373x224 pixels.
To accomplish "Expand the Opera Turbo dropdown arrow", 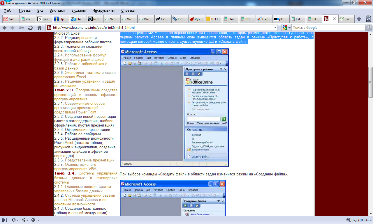I will click(38, 220).
